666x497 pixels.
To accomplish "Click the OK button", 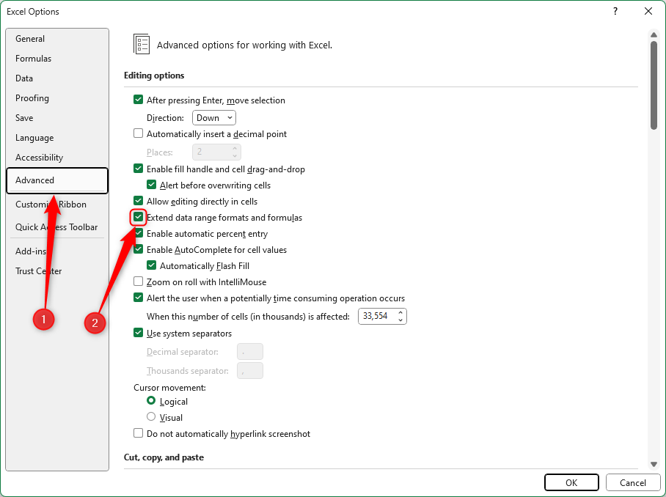I will pos(571,482).
